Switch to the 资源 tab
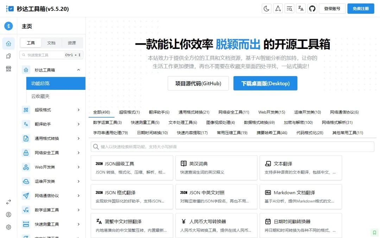This screenshot has width=380, height=238. pyautogui.click(x=72, y=43)
